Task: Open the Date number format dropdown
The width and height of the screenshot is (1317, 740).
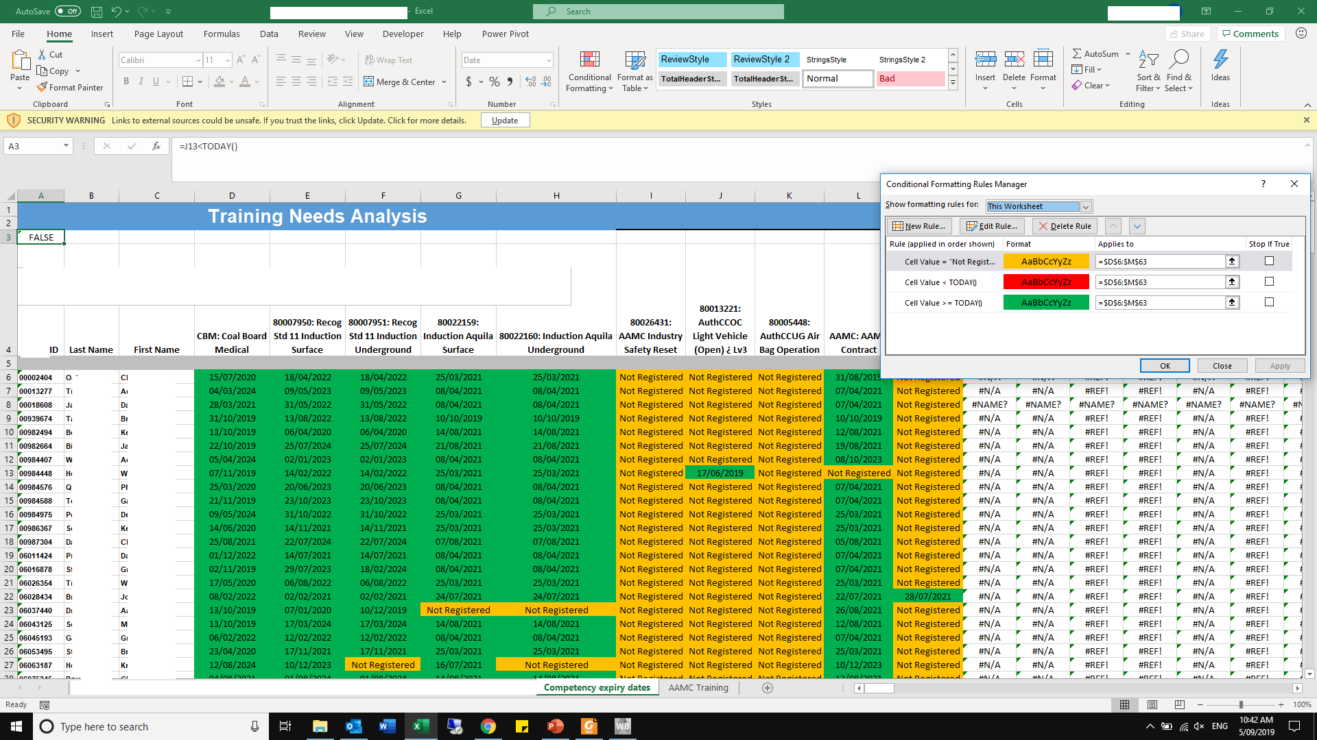Action: point(549,60)
